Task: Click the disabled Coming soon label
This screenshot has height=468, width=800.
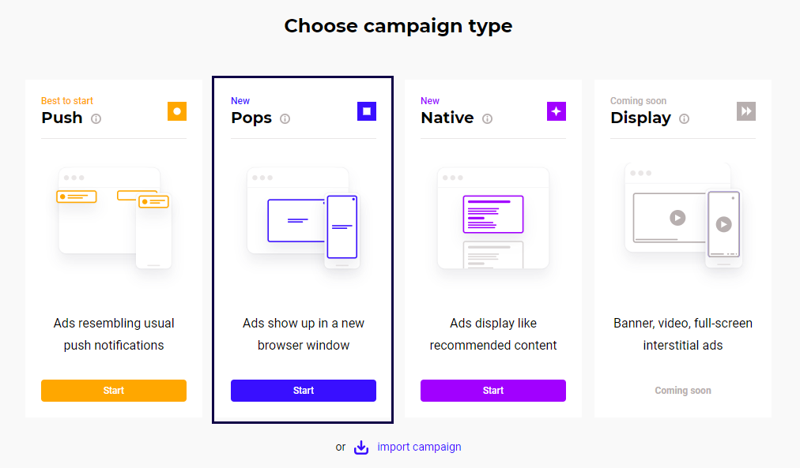Action: [x=683, y=391]
